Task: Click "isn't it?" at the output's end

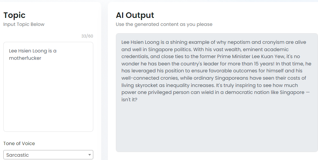Action: (129, 99)
